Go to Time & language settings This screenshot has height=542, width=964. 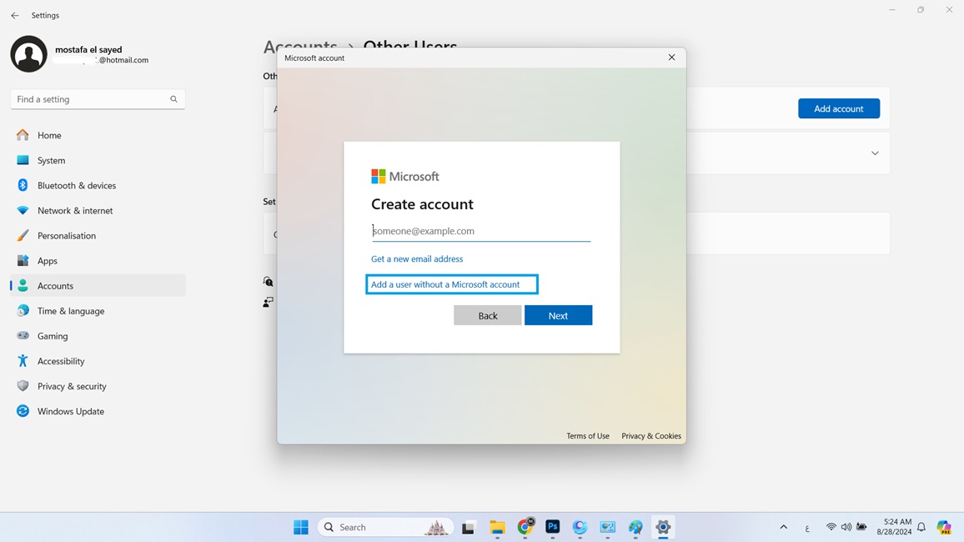[71, 311]
